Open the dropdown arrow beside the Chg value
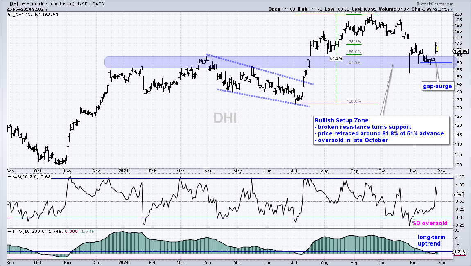Image resolution: width=471 pixels, height=266 pixels. point(451,9)
